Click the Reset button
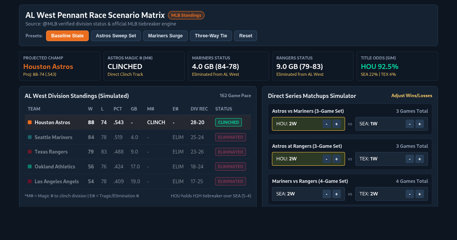The width and height of the screenshot is (457, 240). click(x=246, y=36)
